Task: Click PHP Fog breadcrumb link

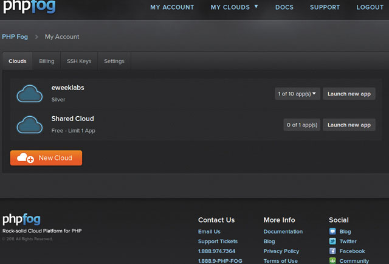Action: [15, 36]
